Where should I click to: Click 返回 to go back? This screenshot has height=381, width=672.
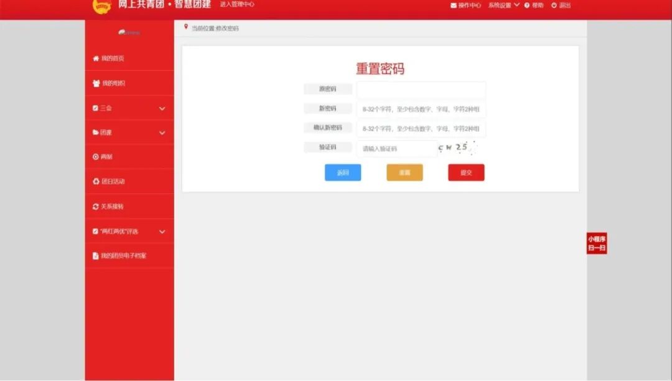[x=343, y=172]
